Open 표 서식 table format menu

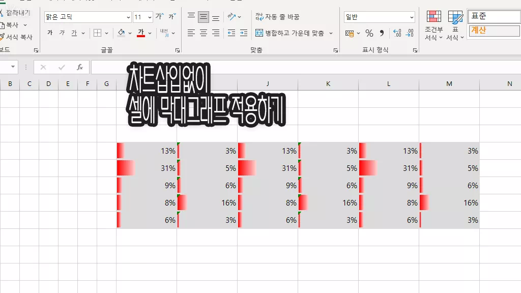pyautogui.click(x=455, y=26)
